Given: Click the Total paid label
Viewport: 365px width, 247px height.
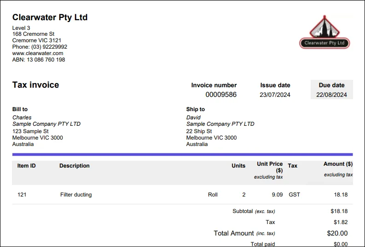Looking at the screenshot, I should pos(263,244).
